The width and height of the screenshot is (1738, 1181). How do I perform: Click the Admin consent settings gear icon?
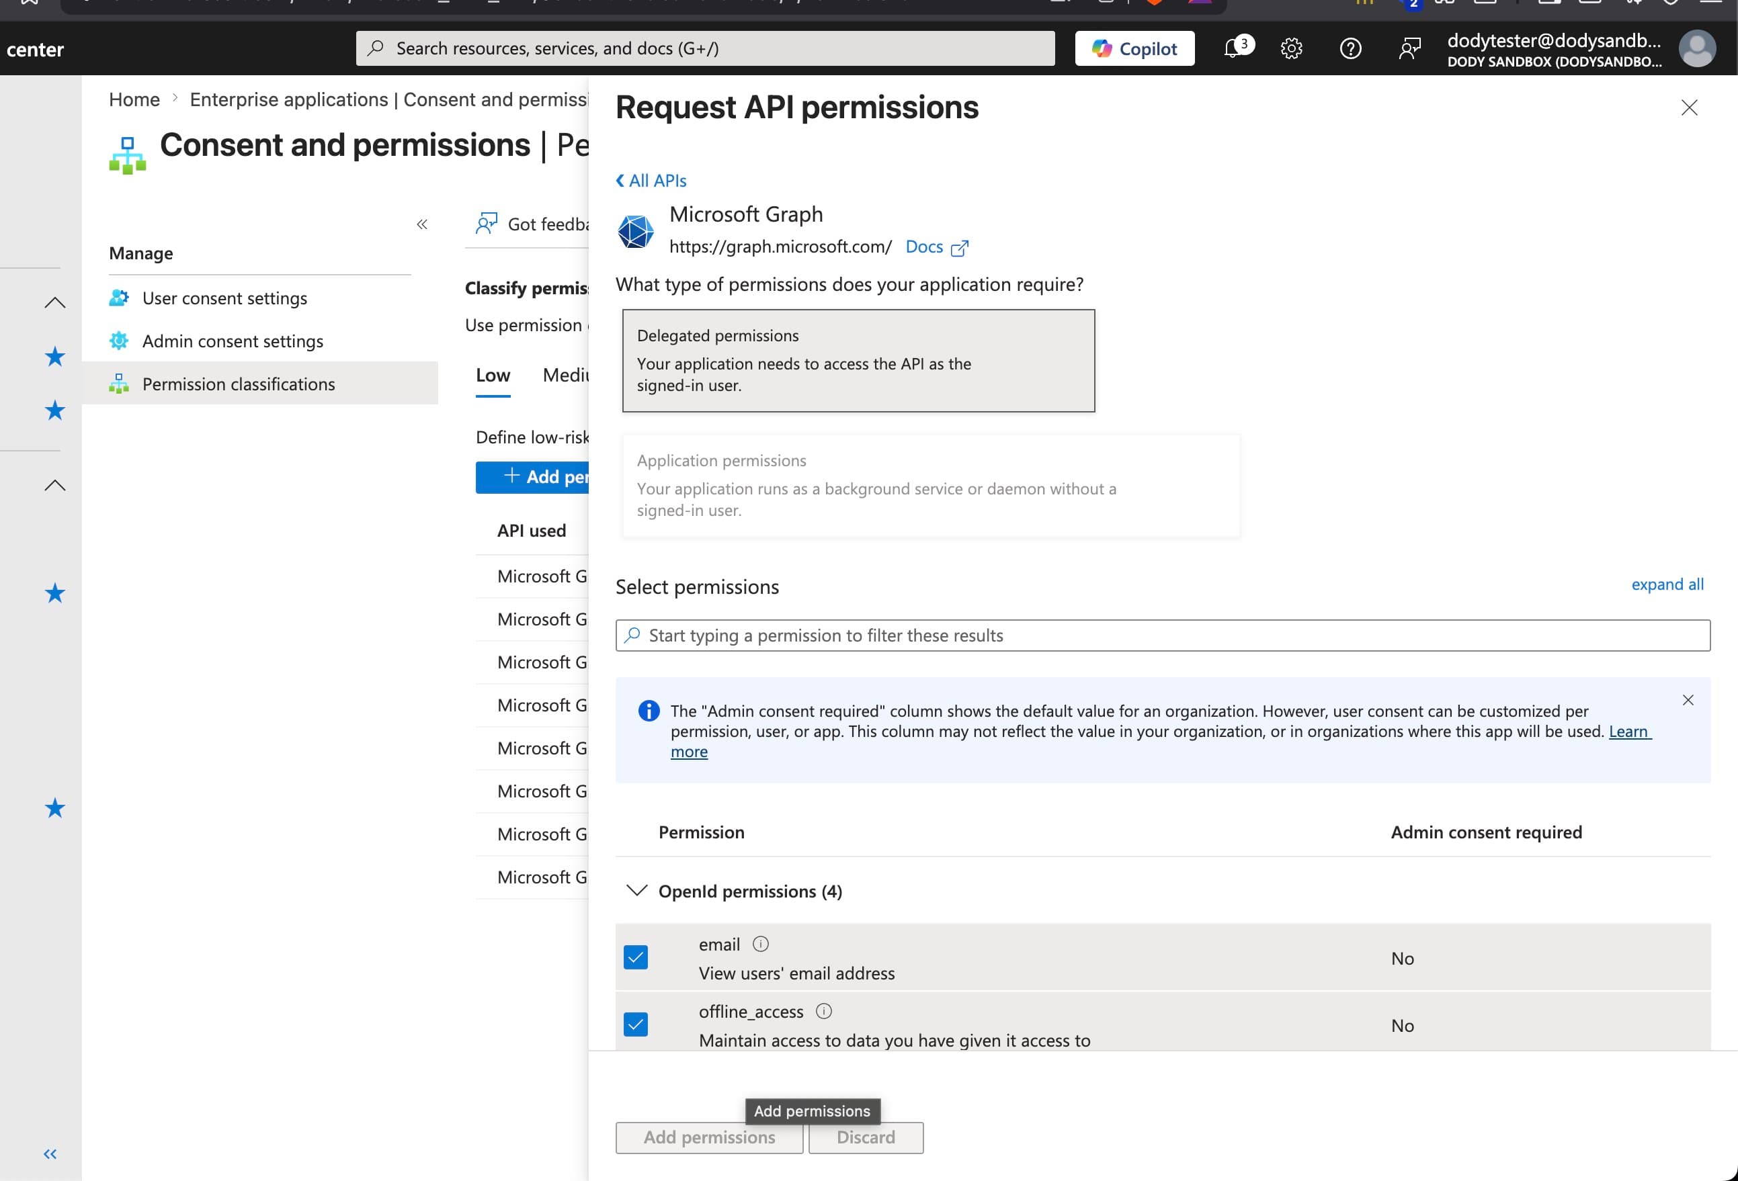tap(119, 341)
